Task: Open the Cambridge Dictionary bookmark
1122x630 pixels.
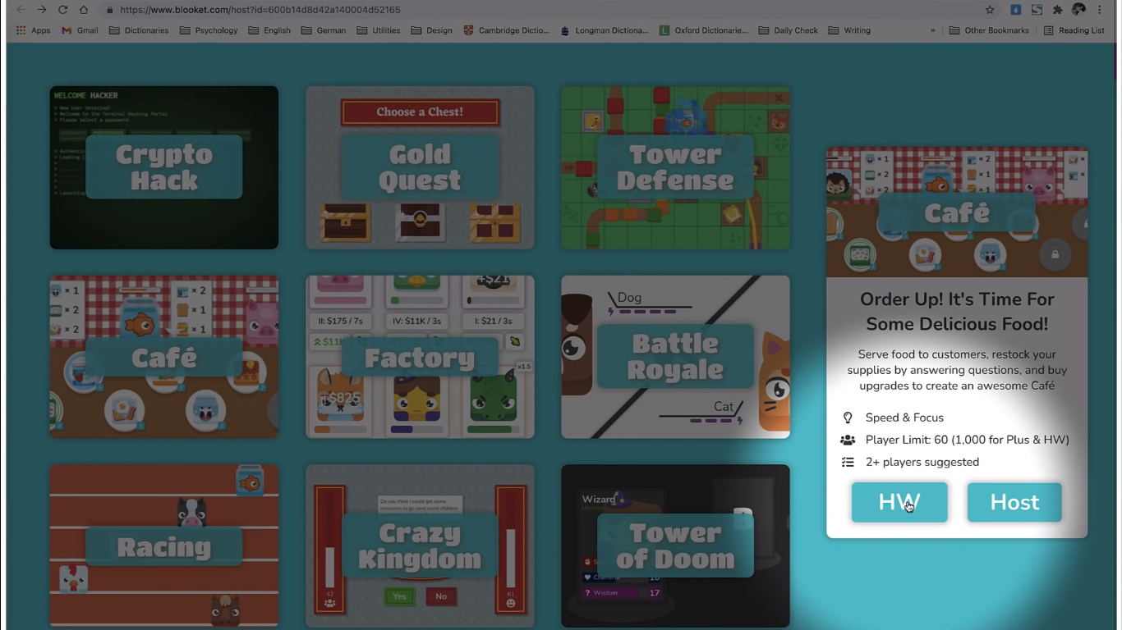Action: [x=507, y=30]
